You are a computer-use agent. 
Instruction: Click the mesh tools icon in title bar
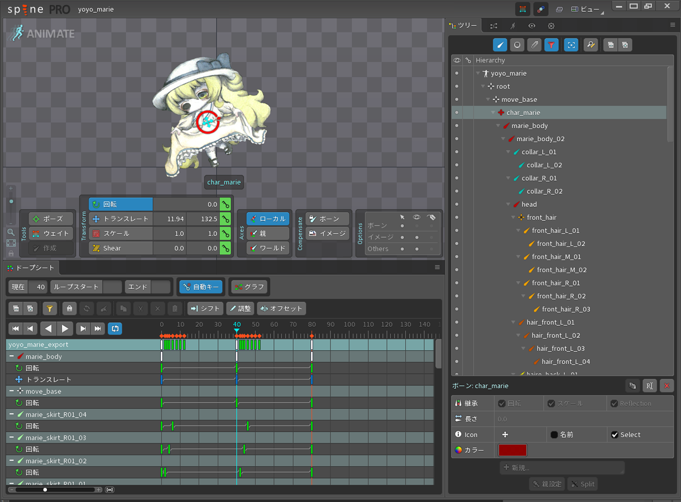pyautogui.click(x=523, y=9)
